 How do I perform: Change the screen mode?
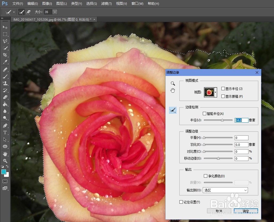click(x=5, y=188)
